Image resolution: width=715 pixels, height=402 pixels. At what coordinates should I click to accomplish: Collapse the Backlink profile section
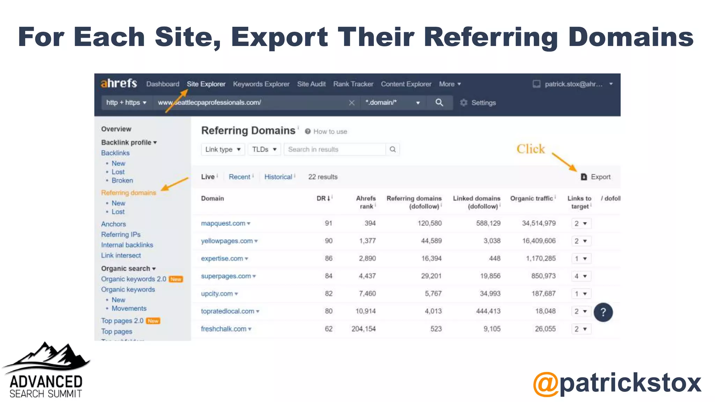[x=129, y=142]
